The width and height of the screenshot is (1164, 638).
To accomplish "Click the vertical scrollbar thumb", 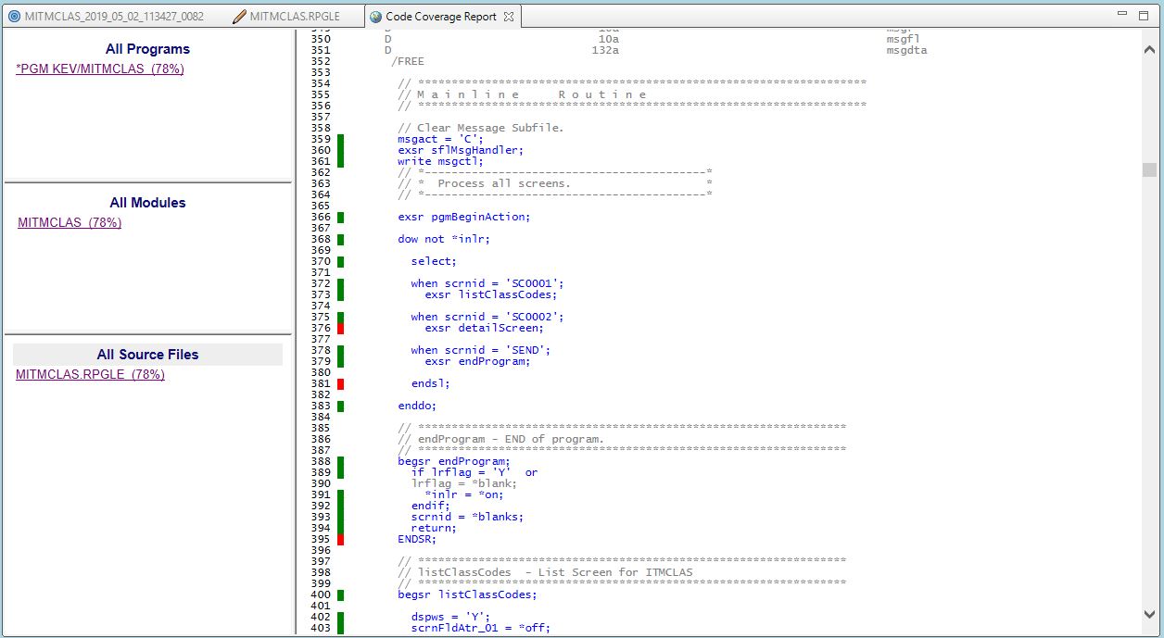I will pos(1149,169).
